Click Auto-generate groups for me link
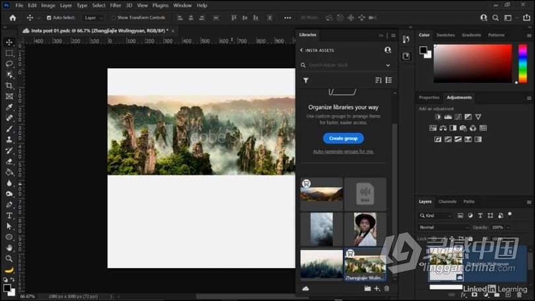This screenshot has width=535, height=301. coord(343,151)
